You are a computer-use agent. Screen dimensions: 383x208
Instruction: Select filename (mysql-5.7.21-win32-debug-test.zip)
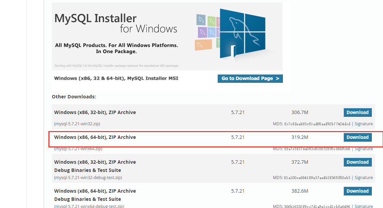click(88, 177)
